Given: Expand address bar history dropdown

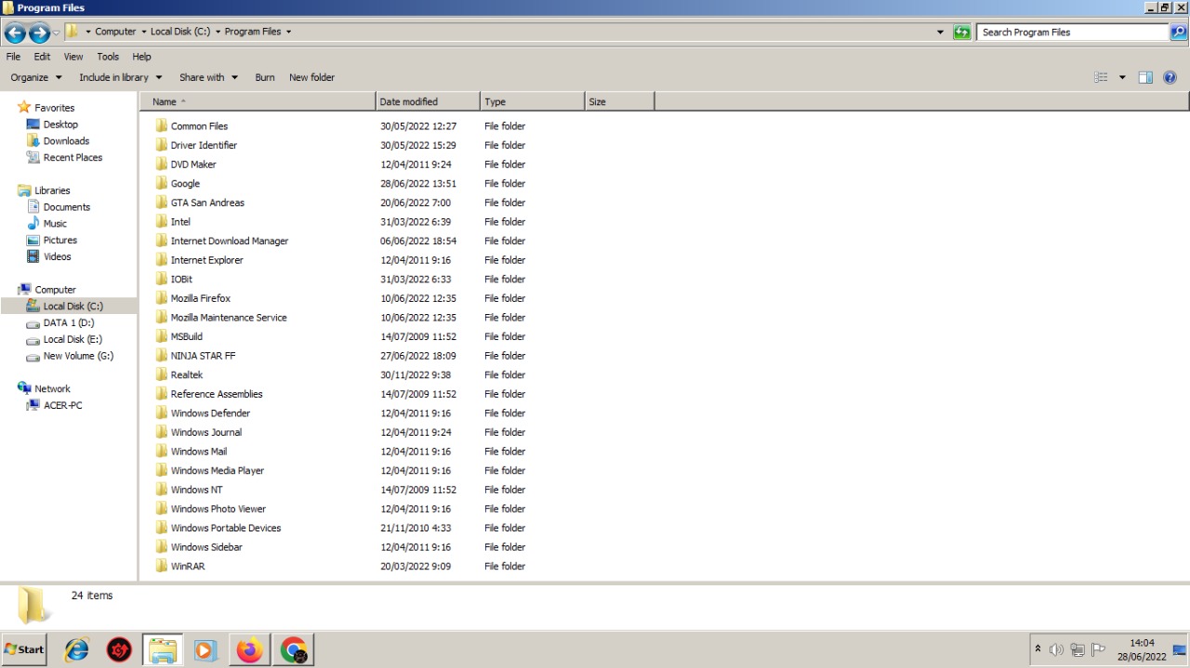Looking at the screenshot, I should point(940,33).
